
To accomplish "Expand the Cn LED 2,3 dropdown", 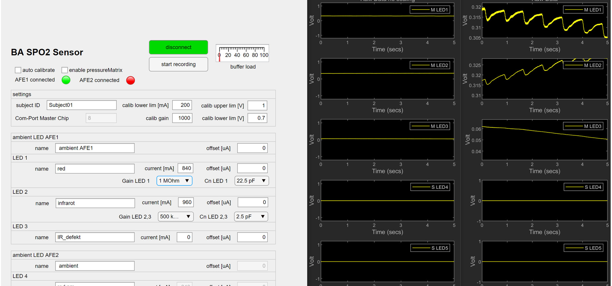I will [251, 217].
